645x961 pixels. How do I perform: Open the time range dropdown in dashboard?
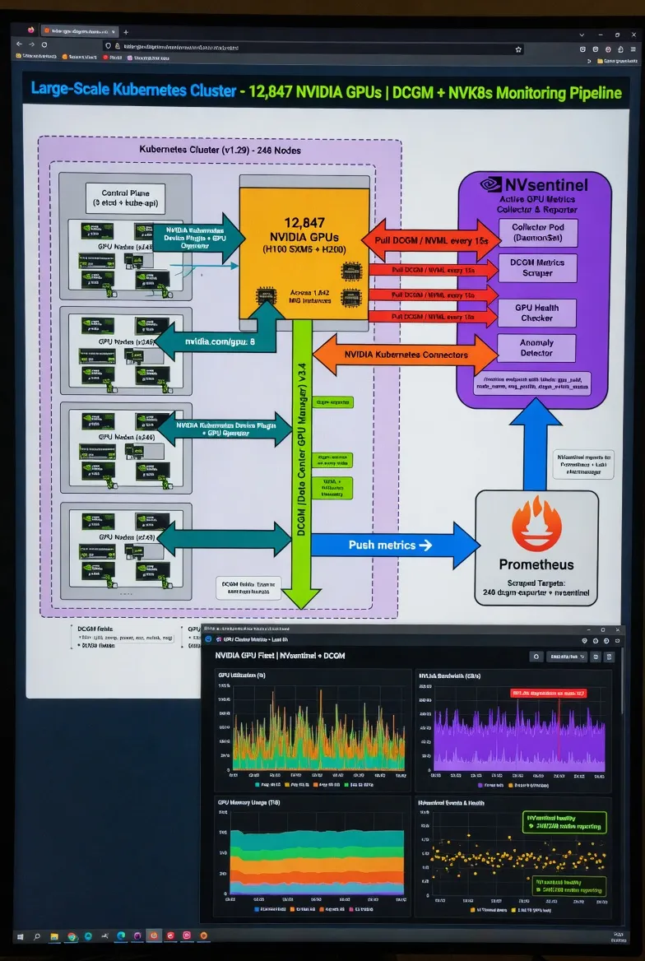[x=567, y=657]
